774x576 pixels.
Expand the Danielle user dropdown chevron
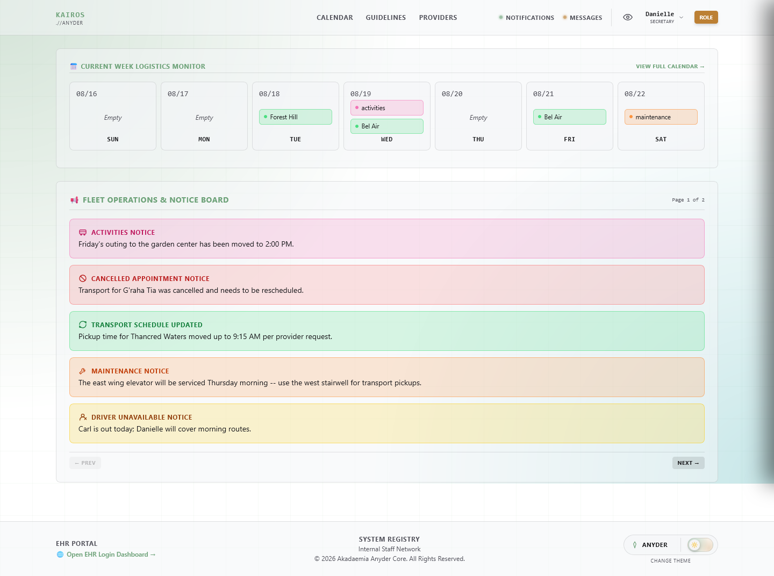[x=681, y=18]
